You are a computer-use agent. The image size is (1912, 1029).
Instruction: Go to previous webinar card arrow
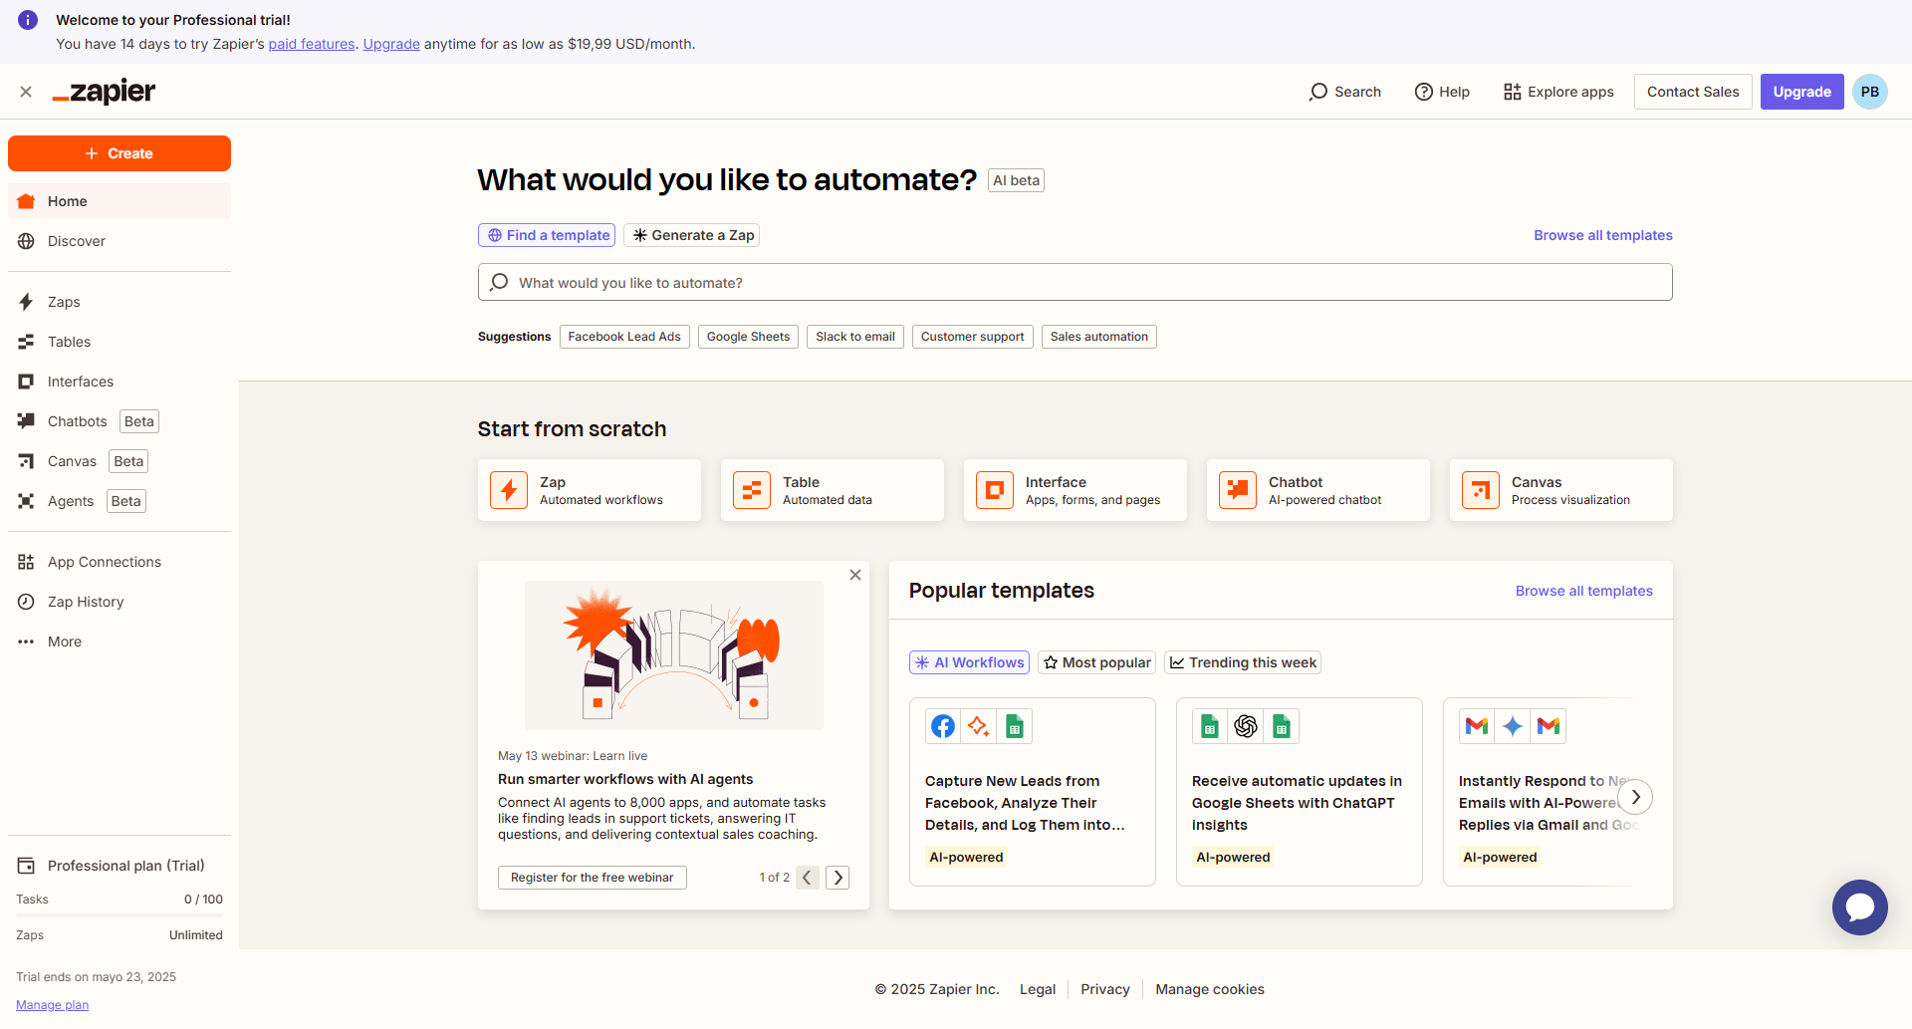(x=808, y=878)
